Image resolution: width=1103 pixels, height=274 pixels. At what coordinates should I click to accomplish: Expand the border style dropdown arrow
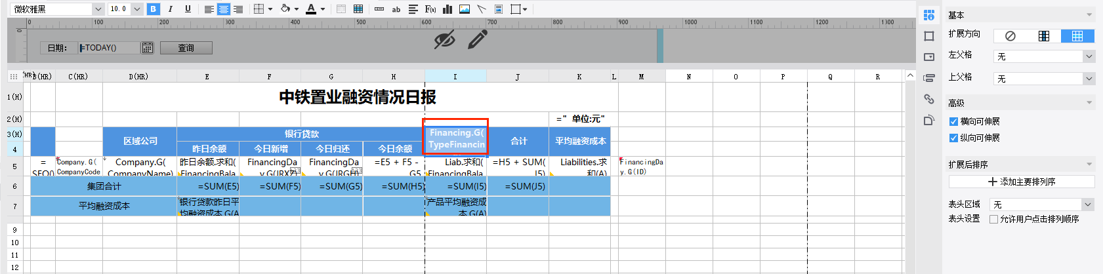[x=270, y=9]
